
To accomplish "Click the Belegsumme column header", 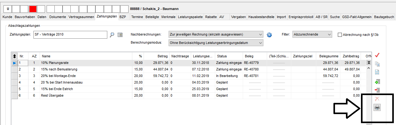I will (x=328, y=56).
